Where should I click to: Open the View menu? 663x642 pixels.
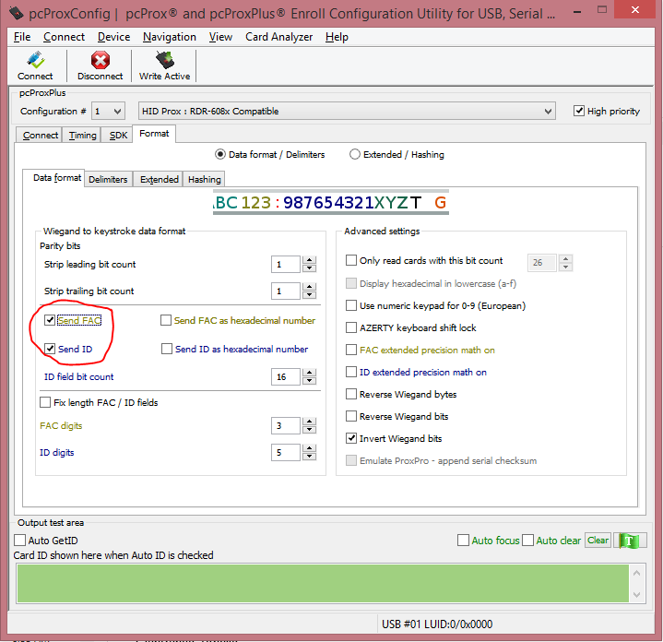tap(220, 37)
